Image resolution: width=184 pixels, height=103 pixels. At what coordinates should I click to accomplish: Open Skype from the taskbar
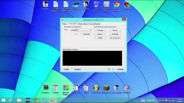point(45,100)
